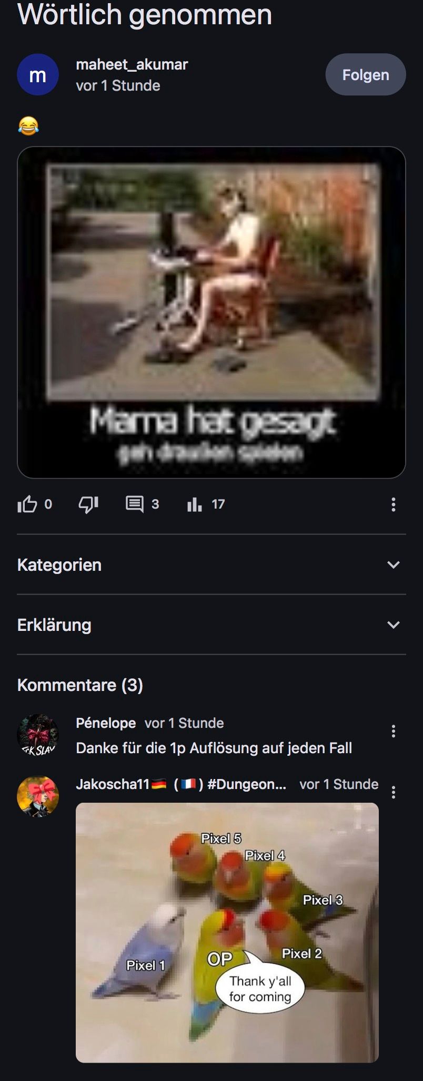Click the bar chart views icon
Viewport: 423px width, 1081px height.
195,504
